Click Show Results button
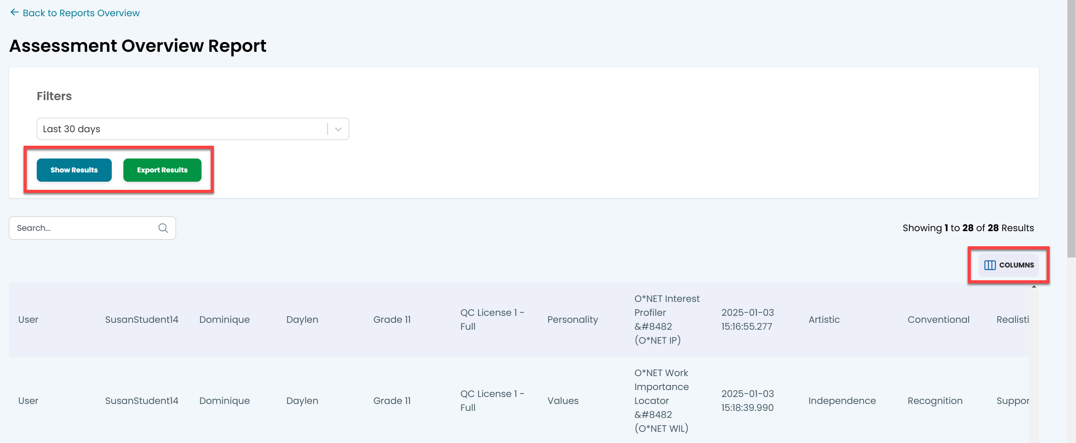1076x443 pixels. click(x=74, y=170)
